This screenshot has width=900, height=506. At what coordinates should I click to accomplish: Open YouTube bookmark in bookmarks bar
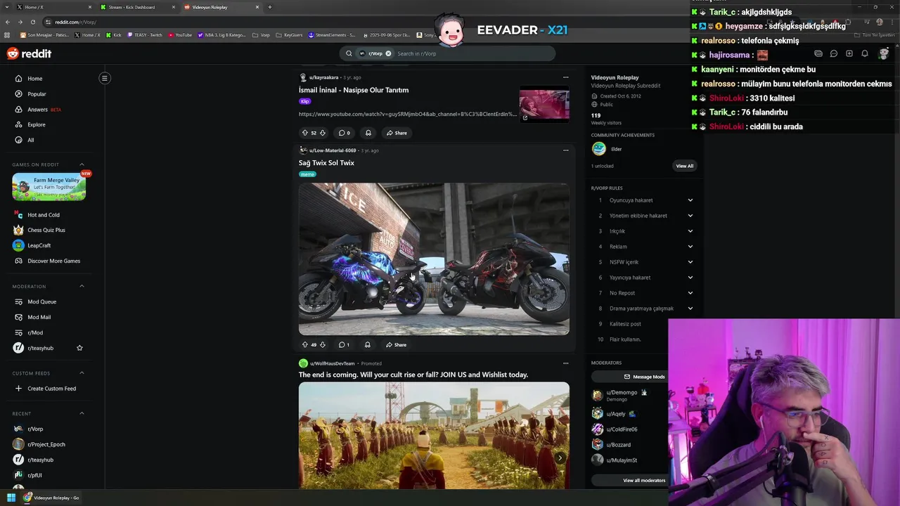click(x=180, y=34)
